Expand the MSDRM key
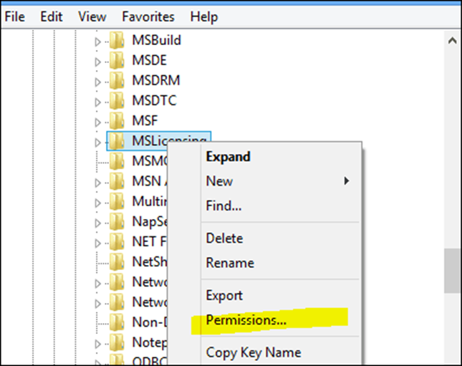The height and width of the screenshot is (366, 462). [98, 82]
